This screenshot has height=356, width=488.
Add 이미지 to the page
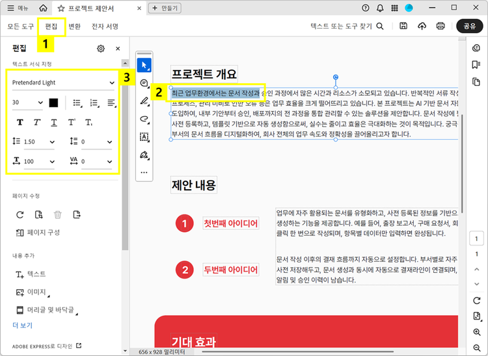coord(33,292)
